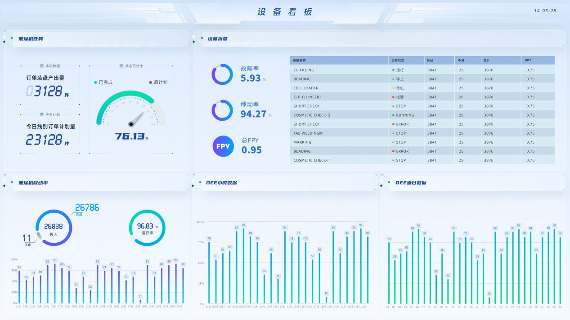Select the EL-FILLING device row

422,70
